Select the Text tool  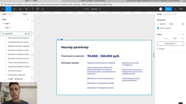32,9
